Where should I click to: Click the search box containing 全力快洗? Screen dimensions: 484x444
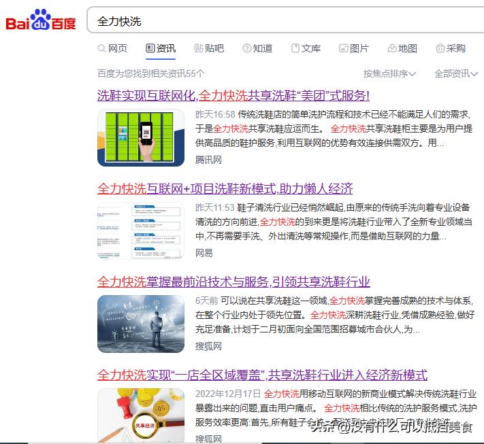tap(285, 20)
